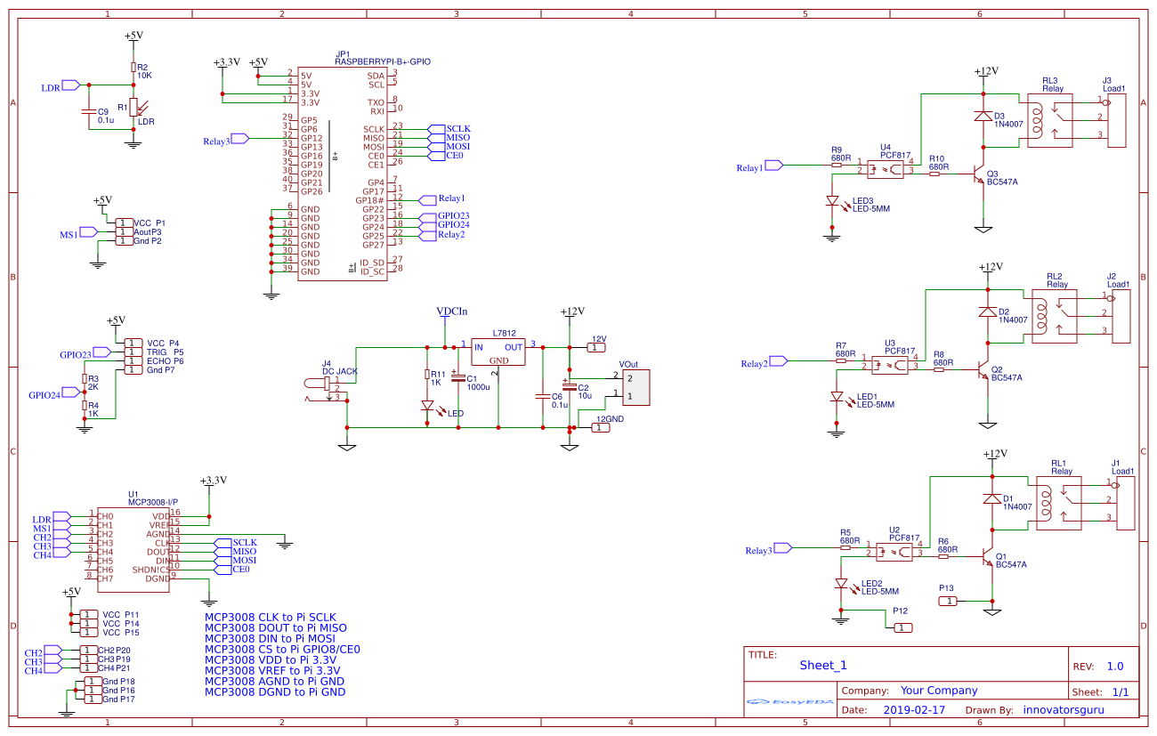Click the L7812 voltage regulator symbol

(498, 352)
